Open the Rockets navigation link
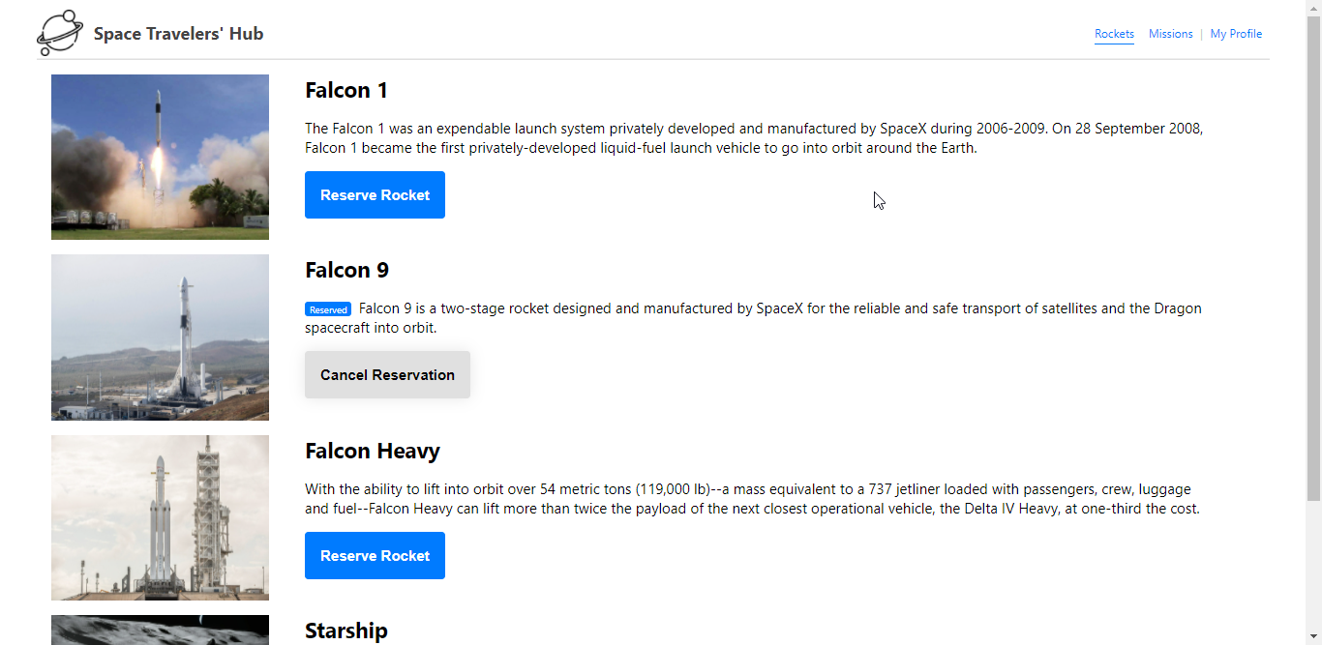 point(1114,34)
